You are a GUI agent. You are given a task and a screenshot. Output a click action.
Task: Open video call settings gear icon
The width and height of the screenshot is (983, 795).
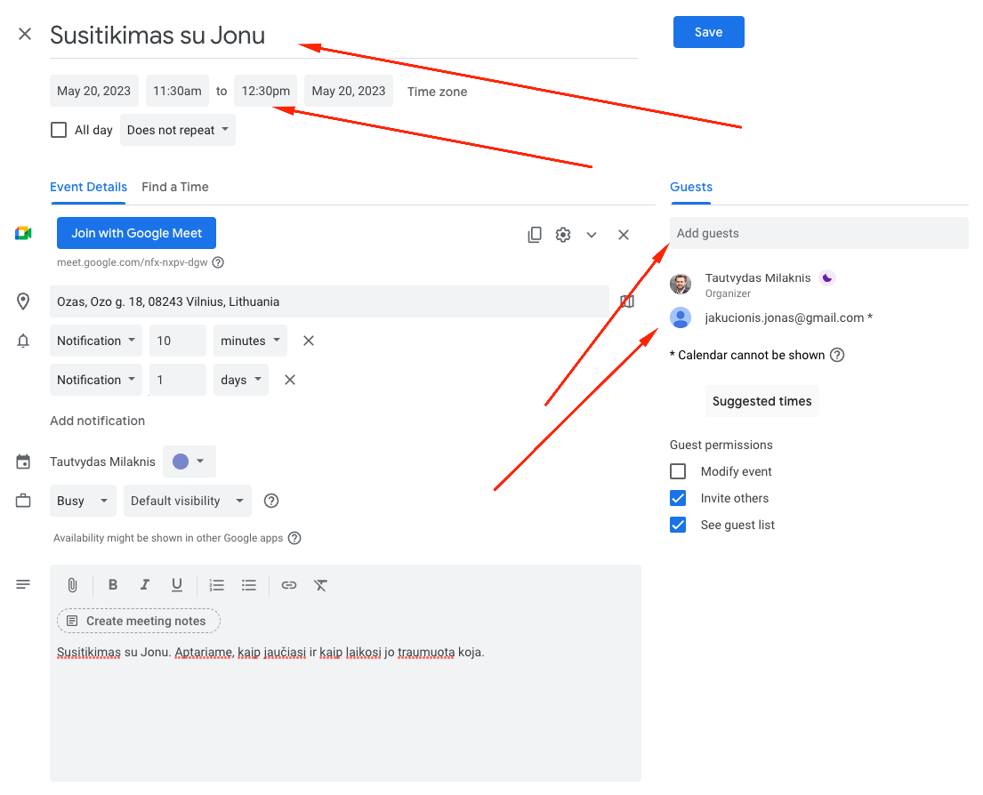pos(563,235)
